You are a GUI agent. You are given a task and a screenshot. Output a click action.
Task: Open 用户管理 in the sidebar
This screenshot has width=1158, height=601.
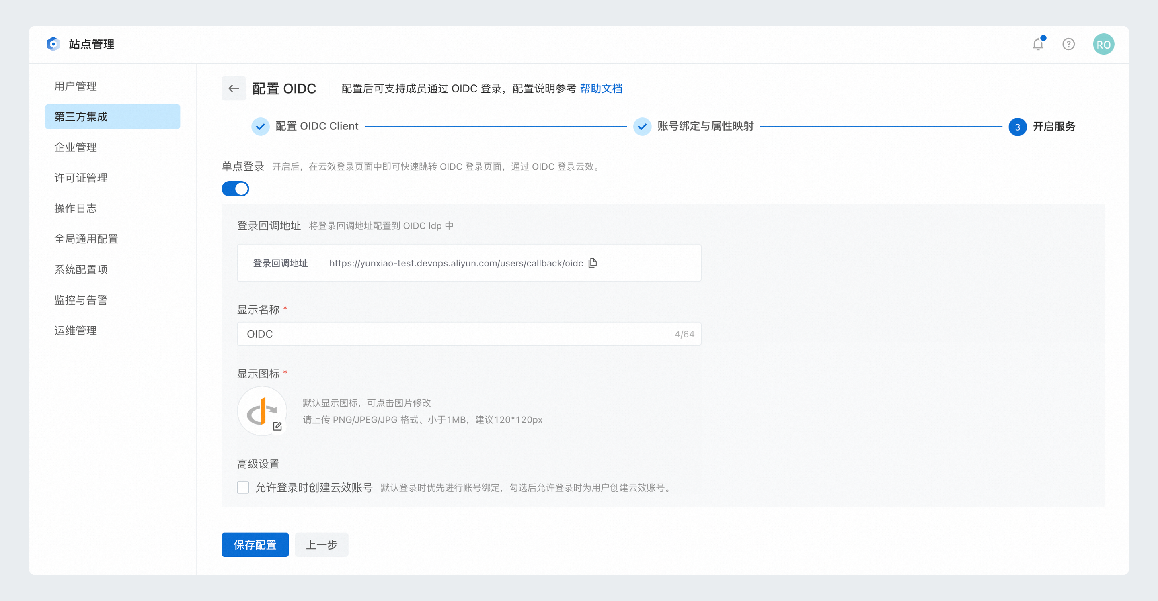click(x=113, y=86)
